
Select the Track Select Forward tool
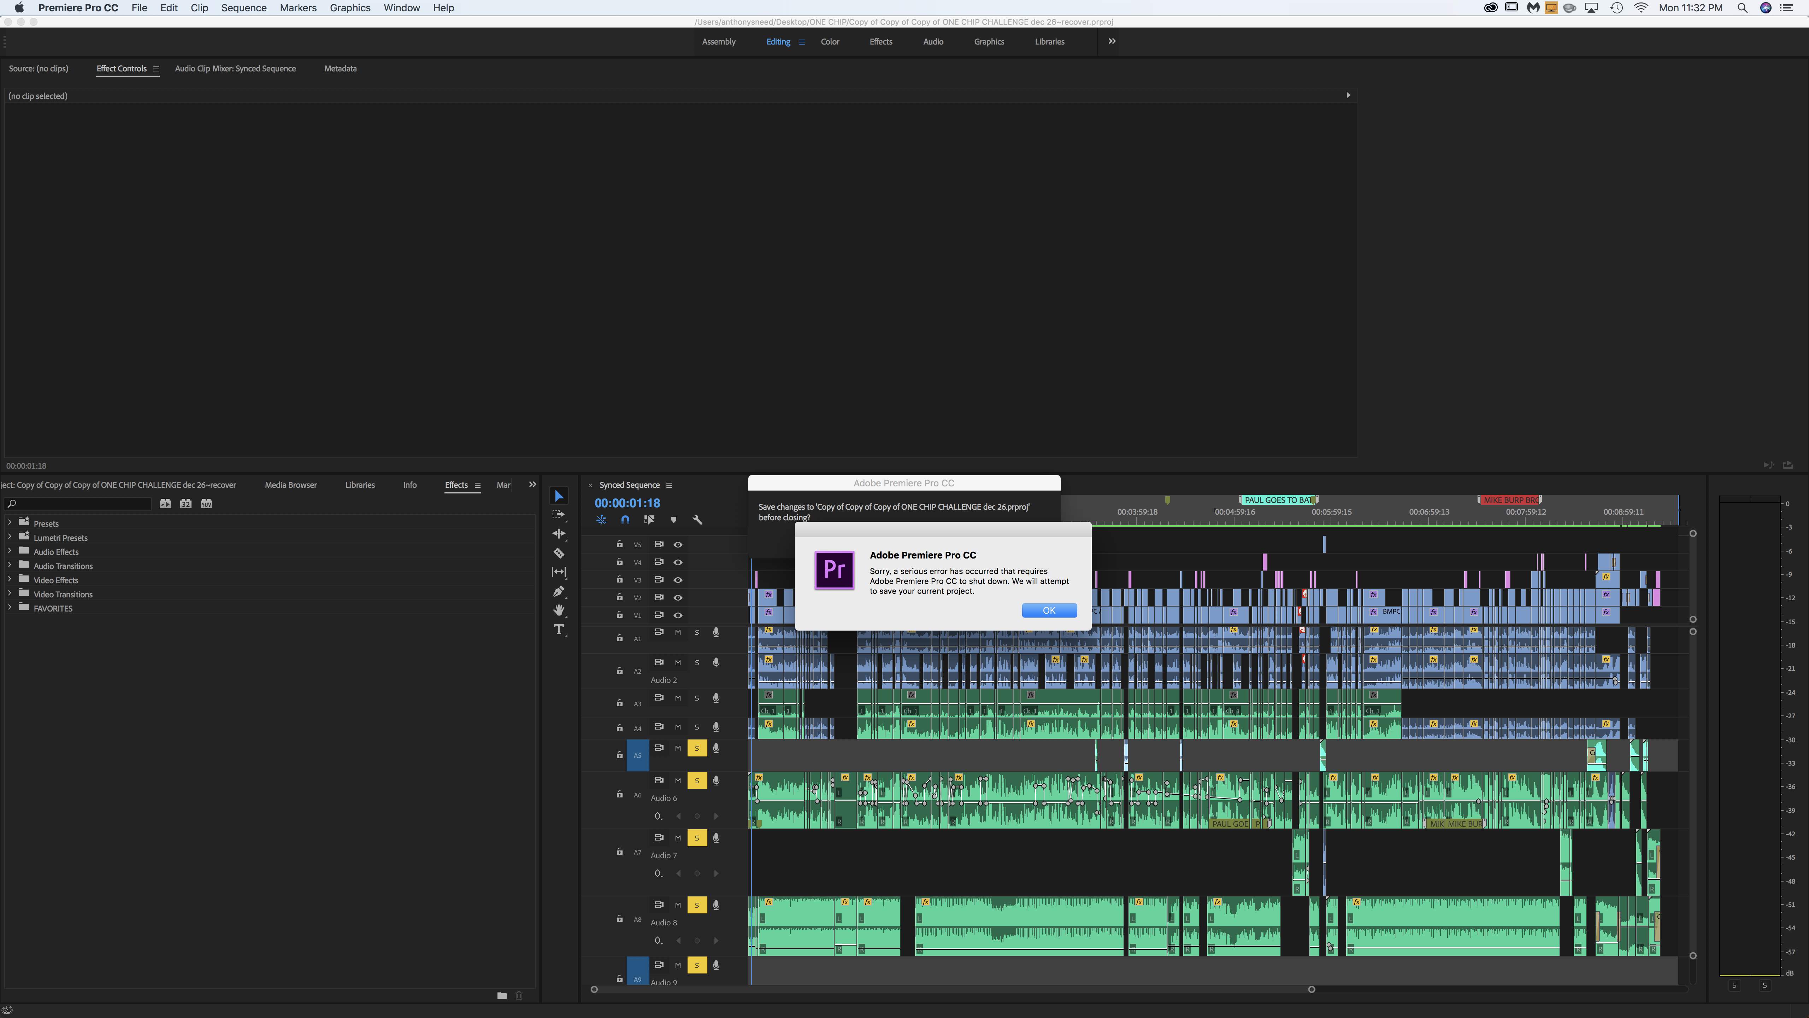pos(559,515)
